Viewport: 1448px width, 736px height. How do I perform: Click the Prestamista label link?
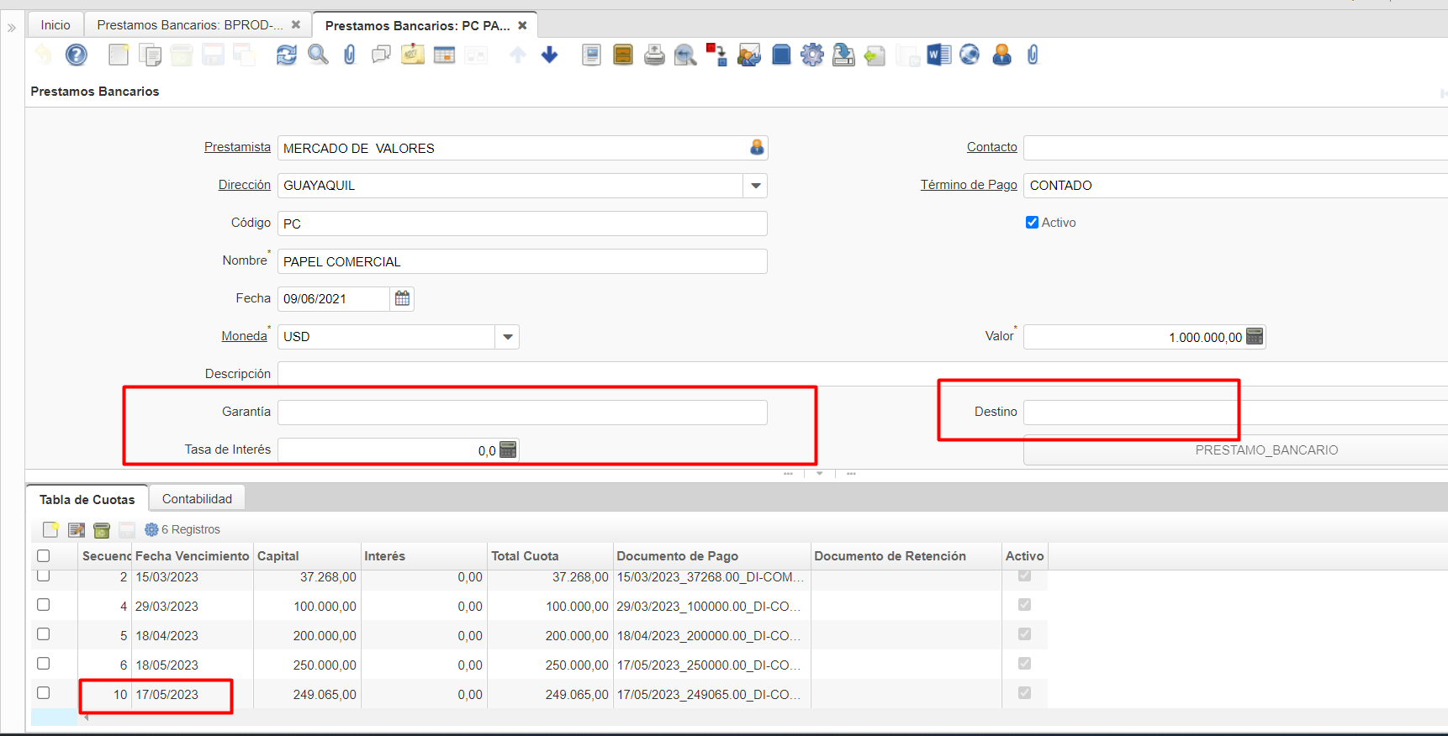[237, 147]
